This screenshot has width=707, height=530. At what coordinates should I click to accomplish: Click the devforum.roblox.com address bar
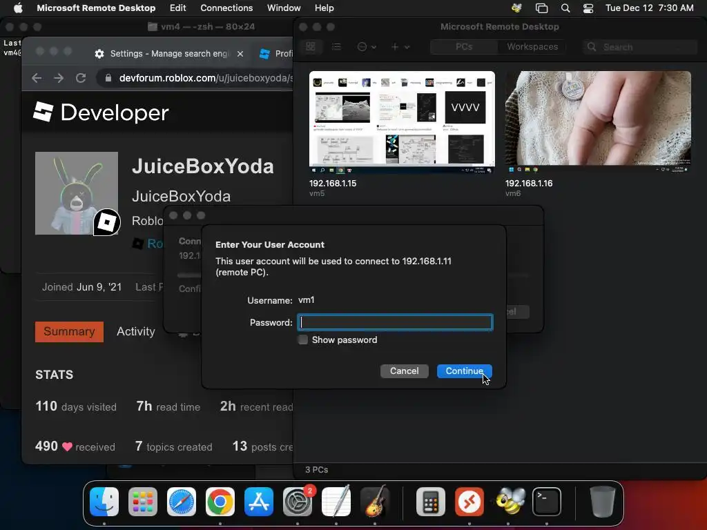tap(205, 78)
